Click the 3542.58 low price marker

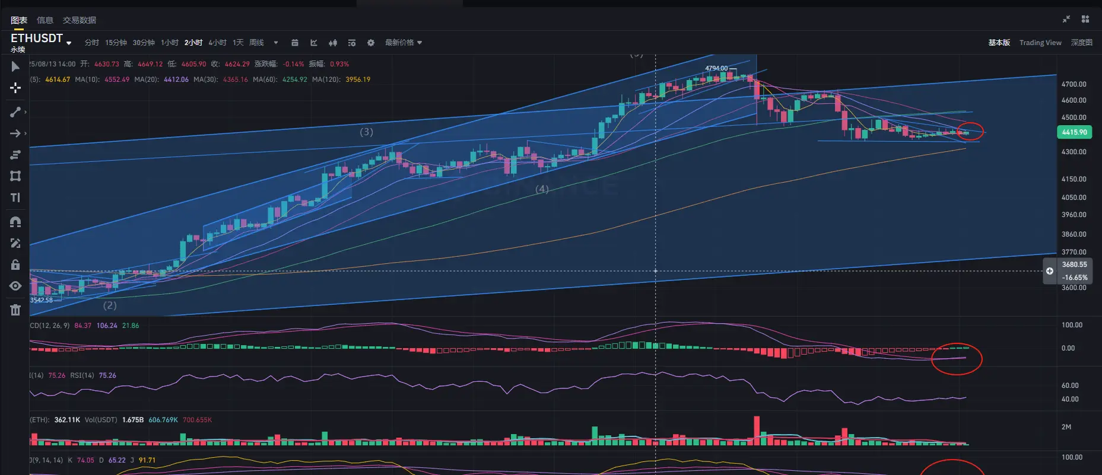pos(42,300)
